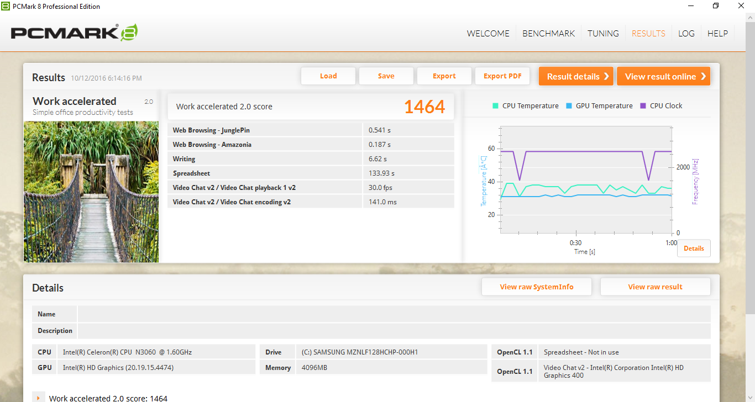Select the Spreadsheet result row
755x402 pixels.
(311, 173)
